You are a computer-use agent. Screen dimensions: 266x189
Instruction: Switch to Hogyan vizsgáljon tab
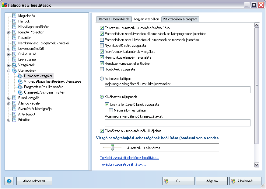coord(146,19)
